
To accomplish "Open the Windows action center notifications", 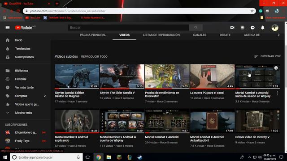I will (x=281, y=157).
